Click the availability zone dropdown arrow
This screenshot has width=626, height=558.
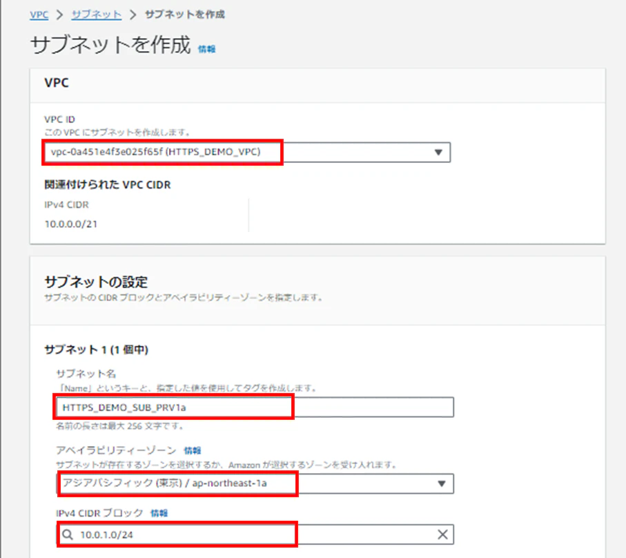(x=441, y=483)
